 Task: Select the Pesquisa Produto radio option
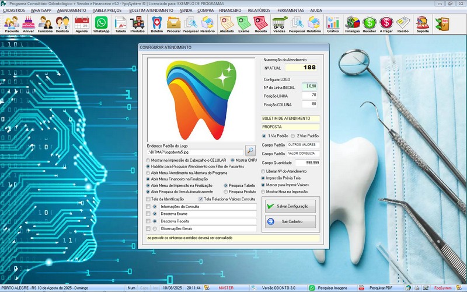pyautogui.click(x=225, y=192)
